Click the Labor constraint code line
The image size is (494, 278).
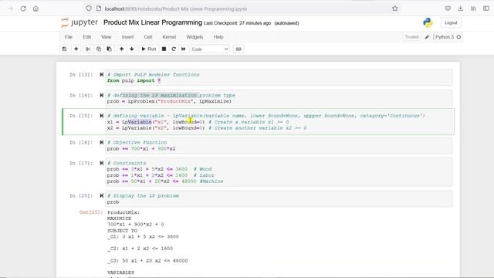click(161, 175)
